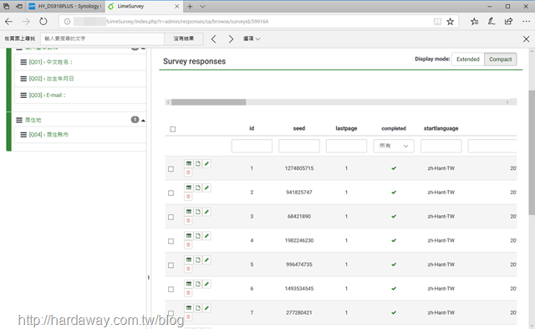The image size is (535, 329).
Task: Focus the find on page search box
Action: pyautogui.click(x=102, y=39)
